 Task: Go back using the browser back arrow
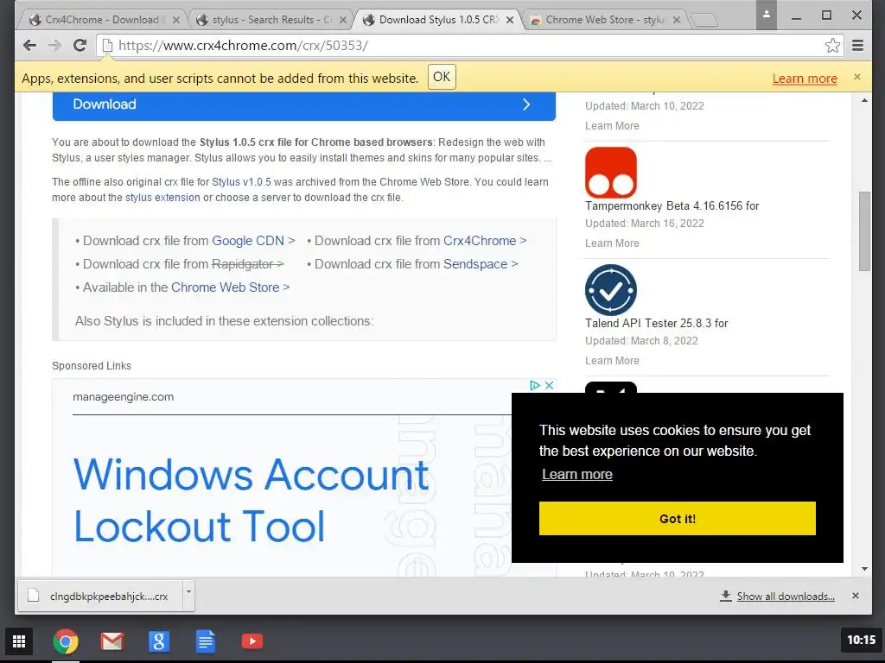(30, 45)
